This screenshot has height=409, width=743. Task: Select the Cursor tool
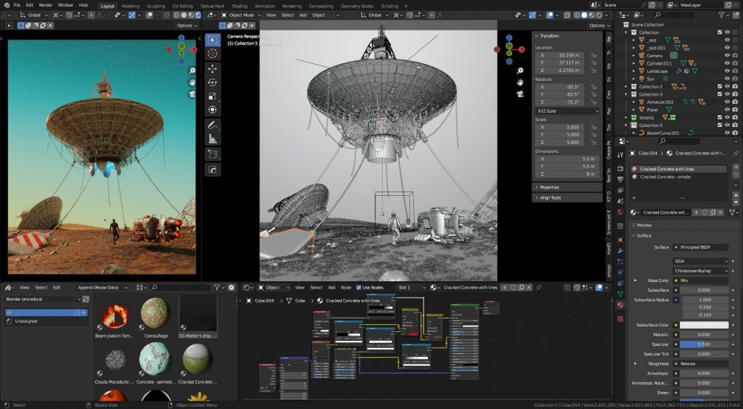(212, 54)
